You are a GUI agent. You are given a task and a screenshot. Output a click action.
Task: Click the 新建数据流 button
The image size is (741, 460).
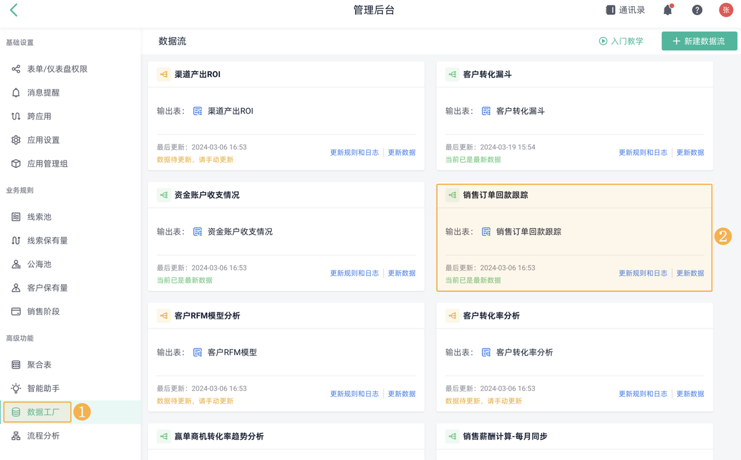[x=699, y=41]
